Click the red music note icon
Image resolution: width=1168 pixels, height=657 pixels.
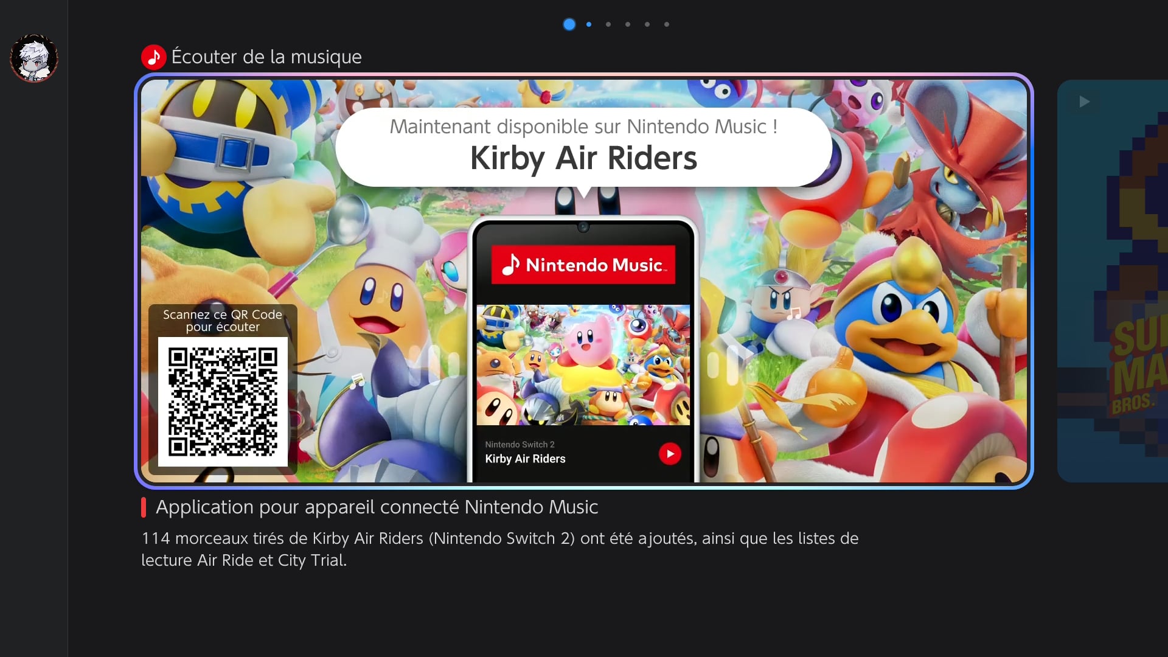pos(153,57)
